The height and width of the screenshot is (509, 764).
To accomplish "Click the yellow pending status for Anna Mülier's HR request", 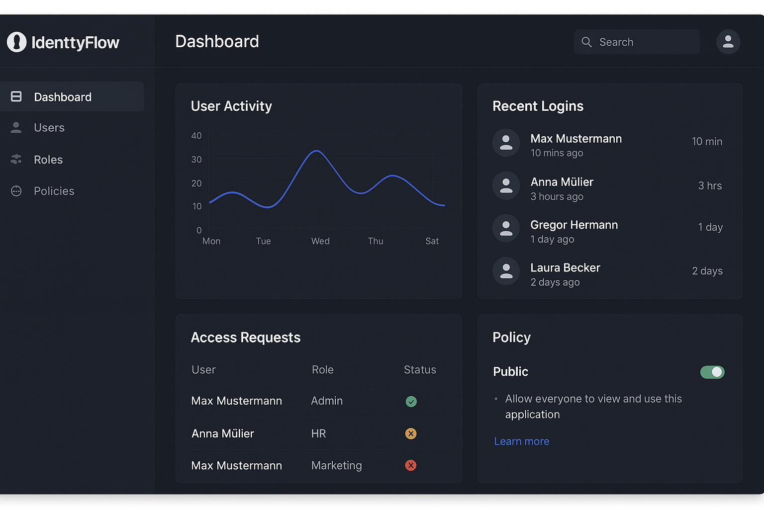I will coord(411,433).
